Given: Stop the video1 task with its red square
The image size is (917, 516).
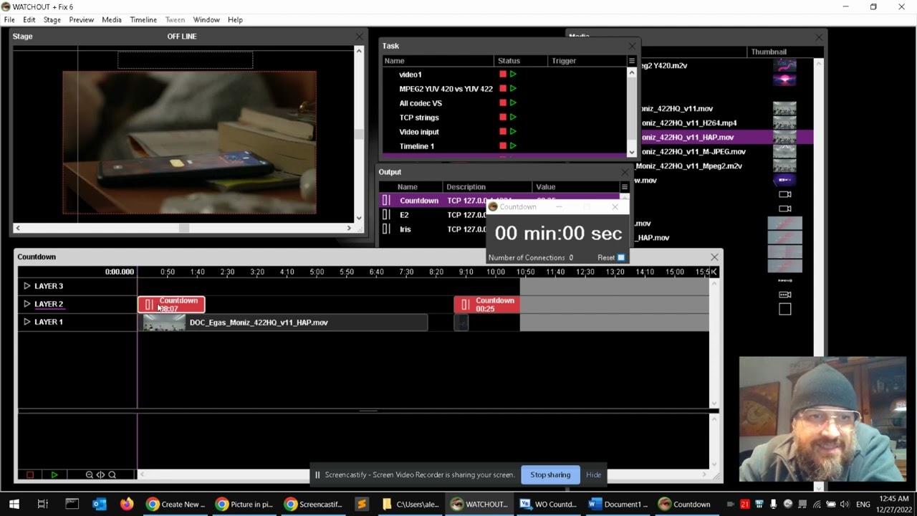Looking at the screenshot, I should (x=503, y=75).
